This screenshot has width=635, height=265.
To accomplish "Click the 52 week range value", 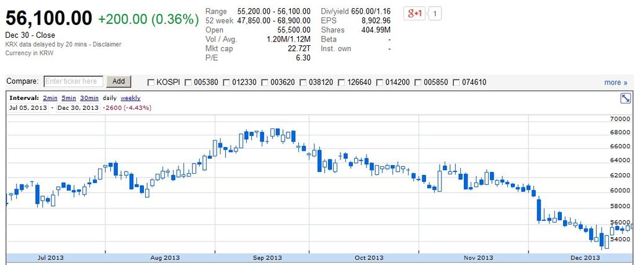I will [273, 20].
